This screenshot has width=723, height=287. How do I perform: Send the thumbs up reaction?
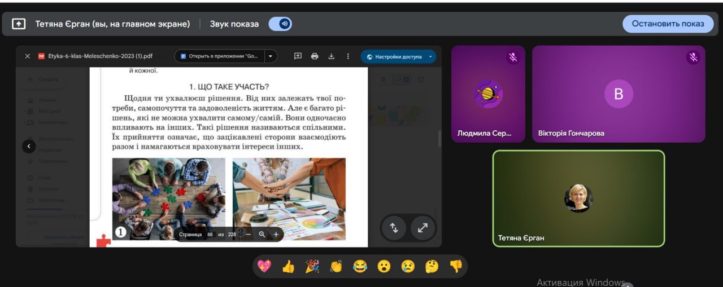click(x=288, y=266)
